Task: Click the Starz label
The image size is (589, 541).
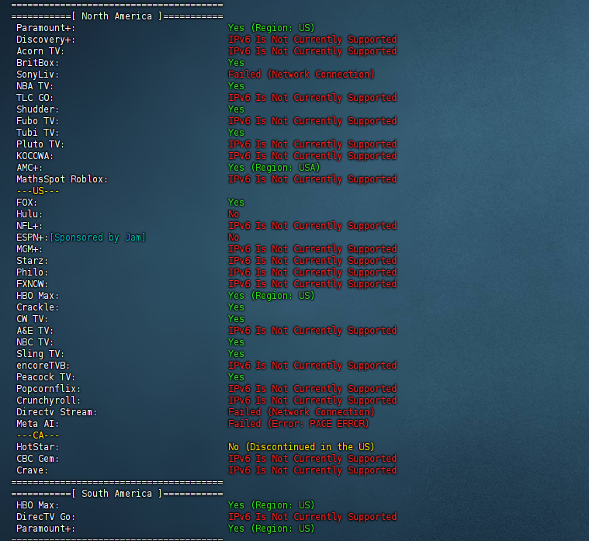Action: point(32,261)
